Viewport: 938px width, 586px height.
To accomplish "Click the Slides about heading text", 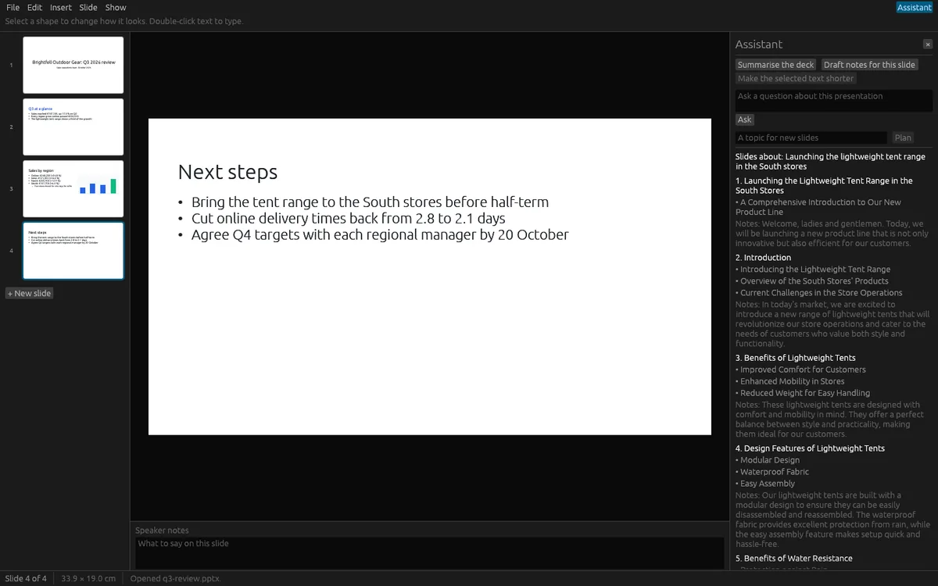I will (830, 162).
